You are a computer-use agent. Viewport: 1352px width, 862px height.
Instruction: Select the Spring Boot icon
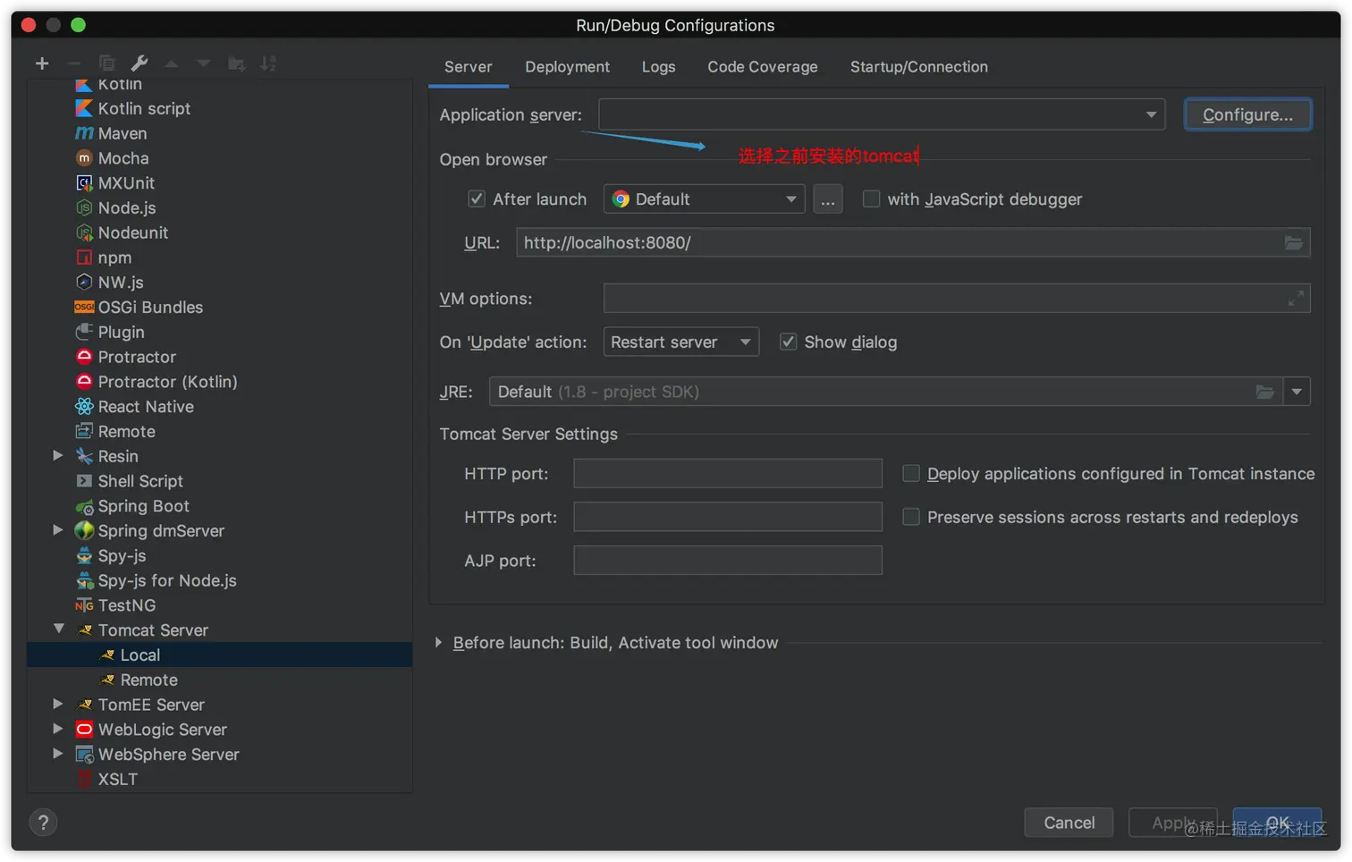[x=84, y=506]
